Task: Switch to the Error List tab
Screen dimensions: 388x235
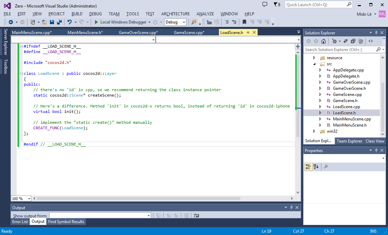Action: (20, 222)
